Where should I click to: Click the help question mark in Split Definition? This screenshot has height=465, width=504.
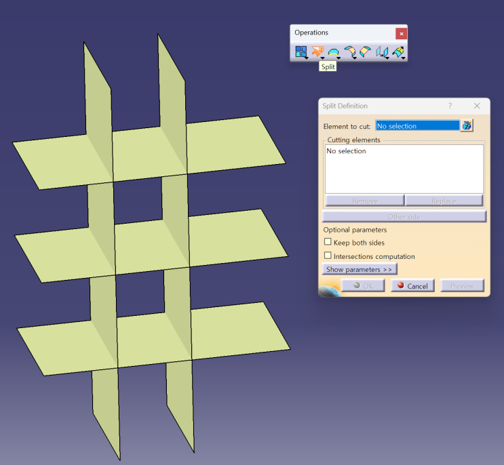450,106
